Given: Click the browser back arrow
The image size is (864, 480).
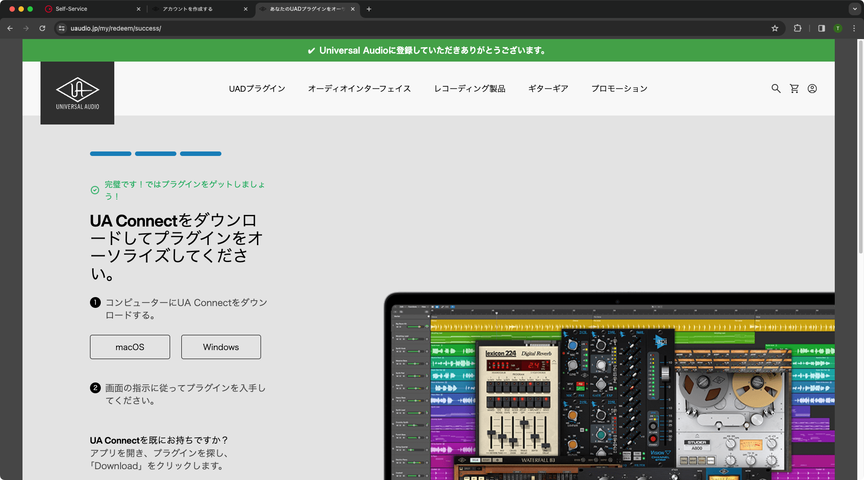Looking at the screenshot, I should [x=10, y=28].
